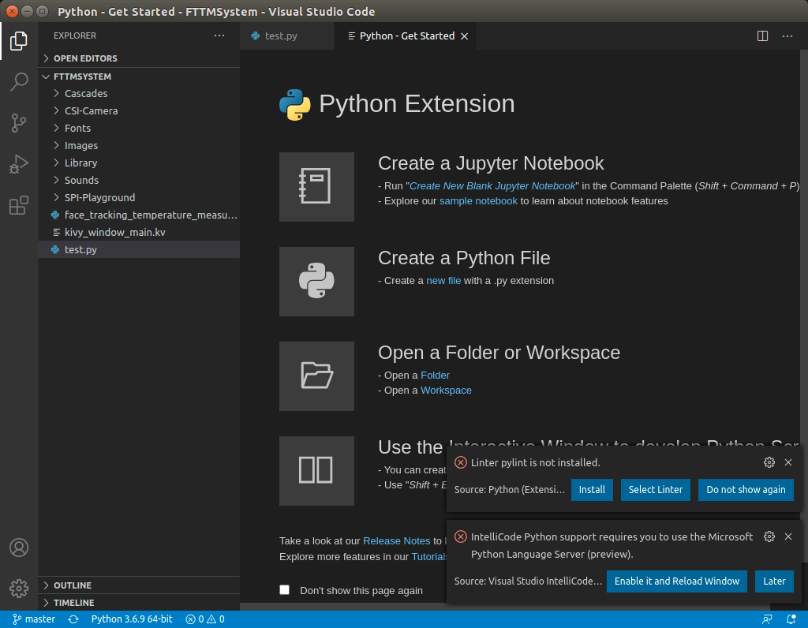Click the Select Linter button

coord(656,490)
